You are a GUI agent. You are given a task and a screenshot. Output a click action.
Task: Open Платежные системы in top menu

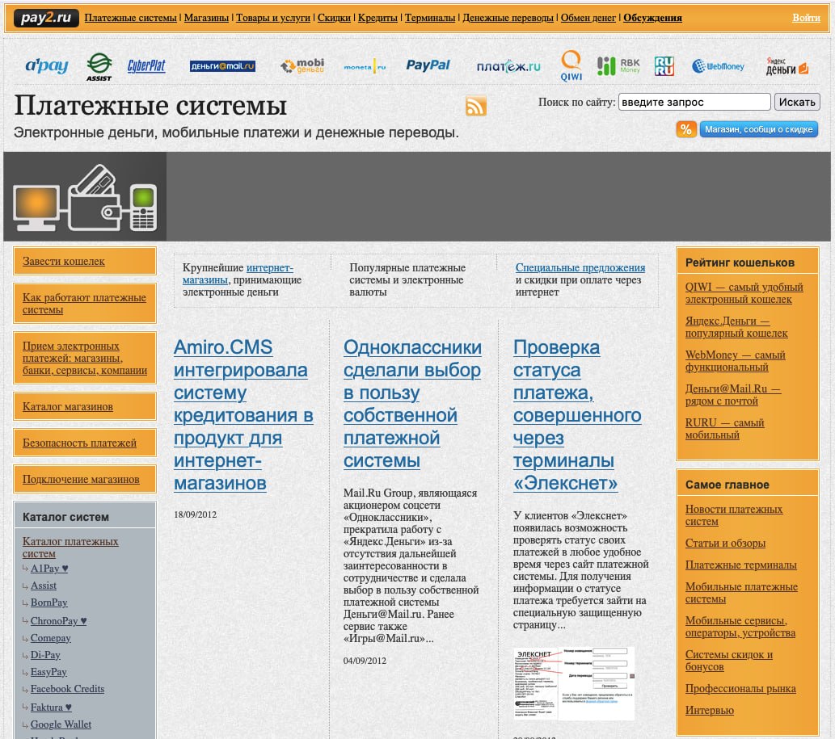(x=130, y=18)
